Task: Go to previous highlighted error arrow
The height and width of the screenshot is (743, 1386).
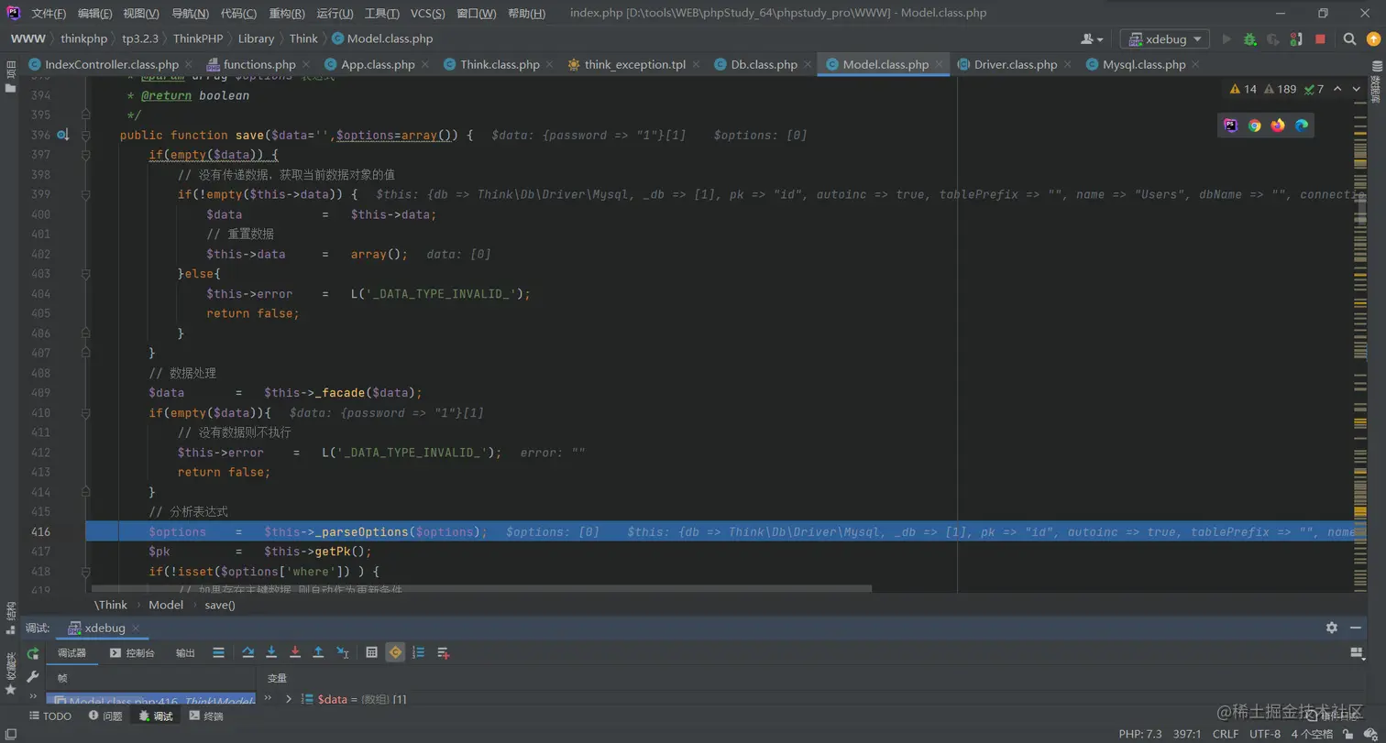Action: [x=1337, y=89]
